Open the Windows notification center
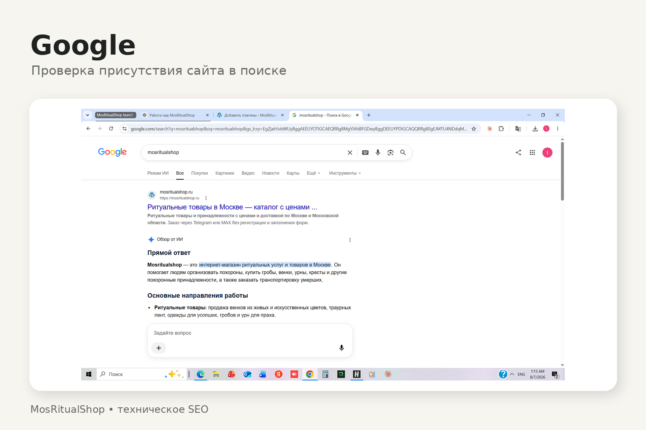This screenshot has width=646, height=430. pos(555,374)
